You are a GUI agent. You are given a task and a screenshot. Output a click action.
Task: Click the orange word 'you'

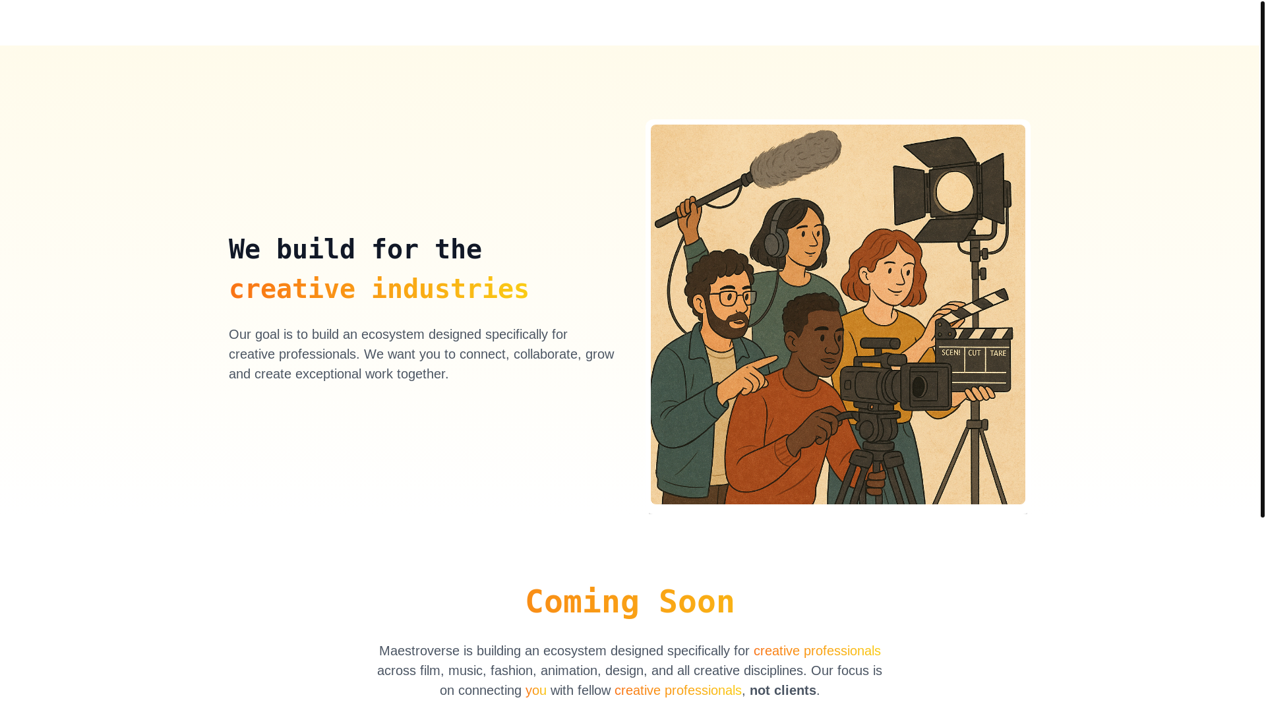pos(535,690)
